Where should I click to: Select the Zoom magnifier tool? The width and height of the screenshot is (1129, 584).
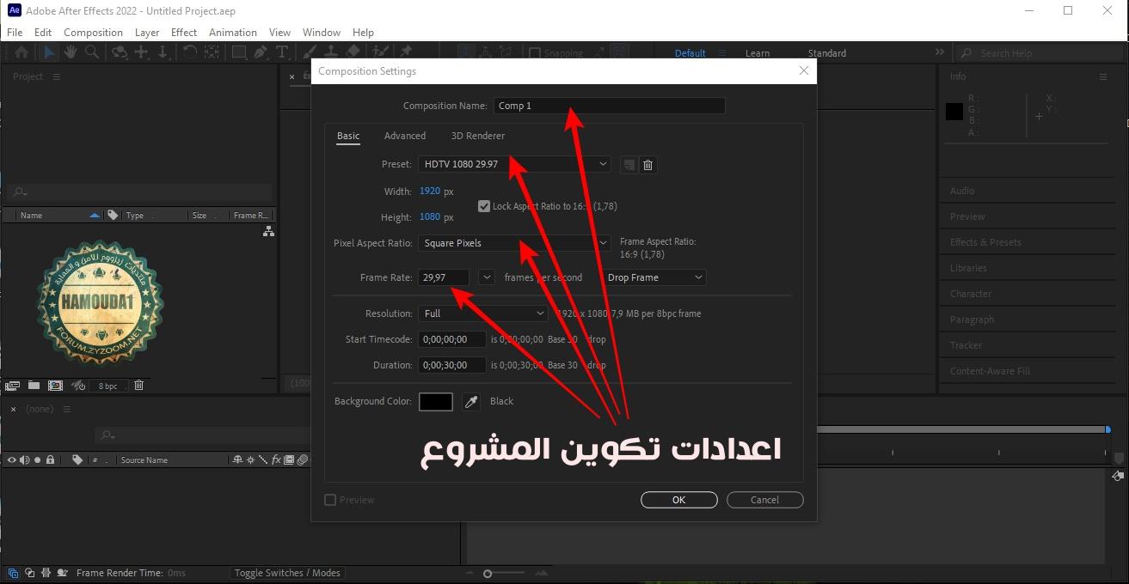[92, 52]
